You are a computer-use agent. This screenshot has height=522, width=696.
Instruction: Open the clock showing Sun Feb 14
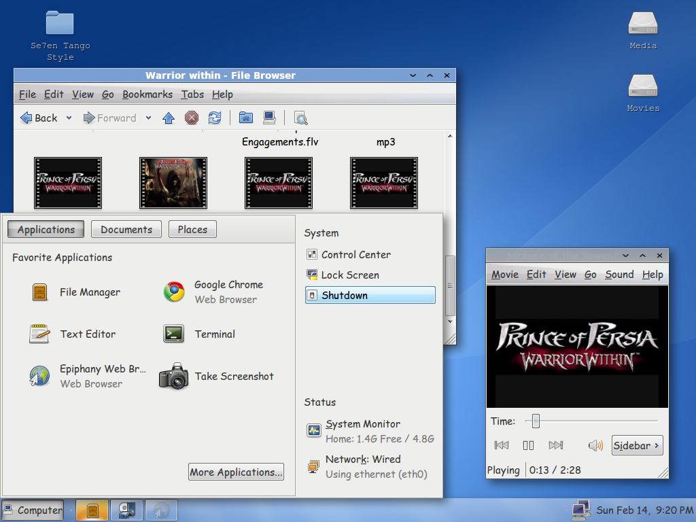(x=644, y=510)
